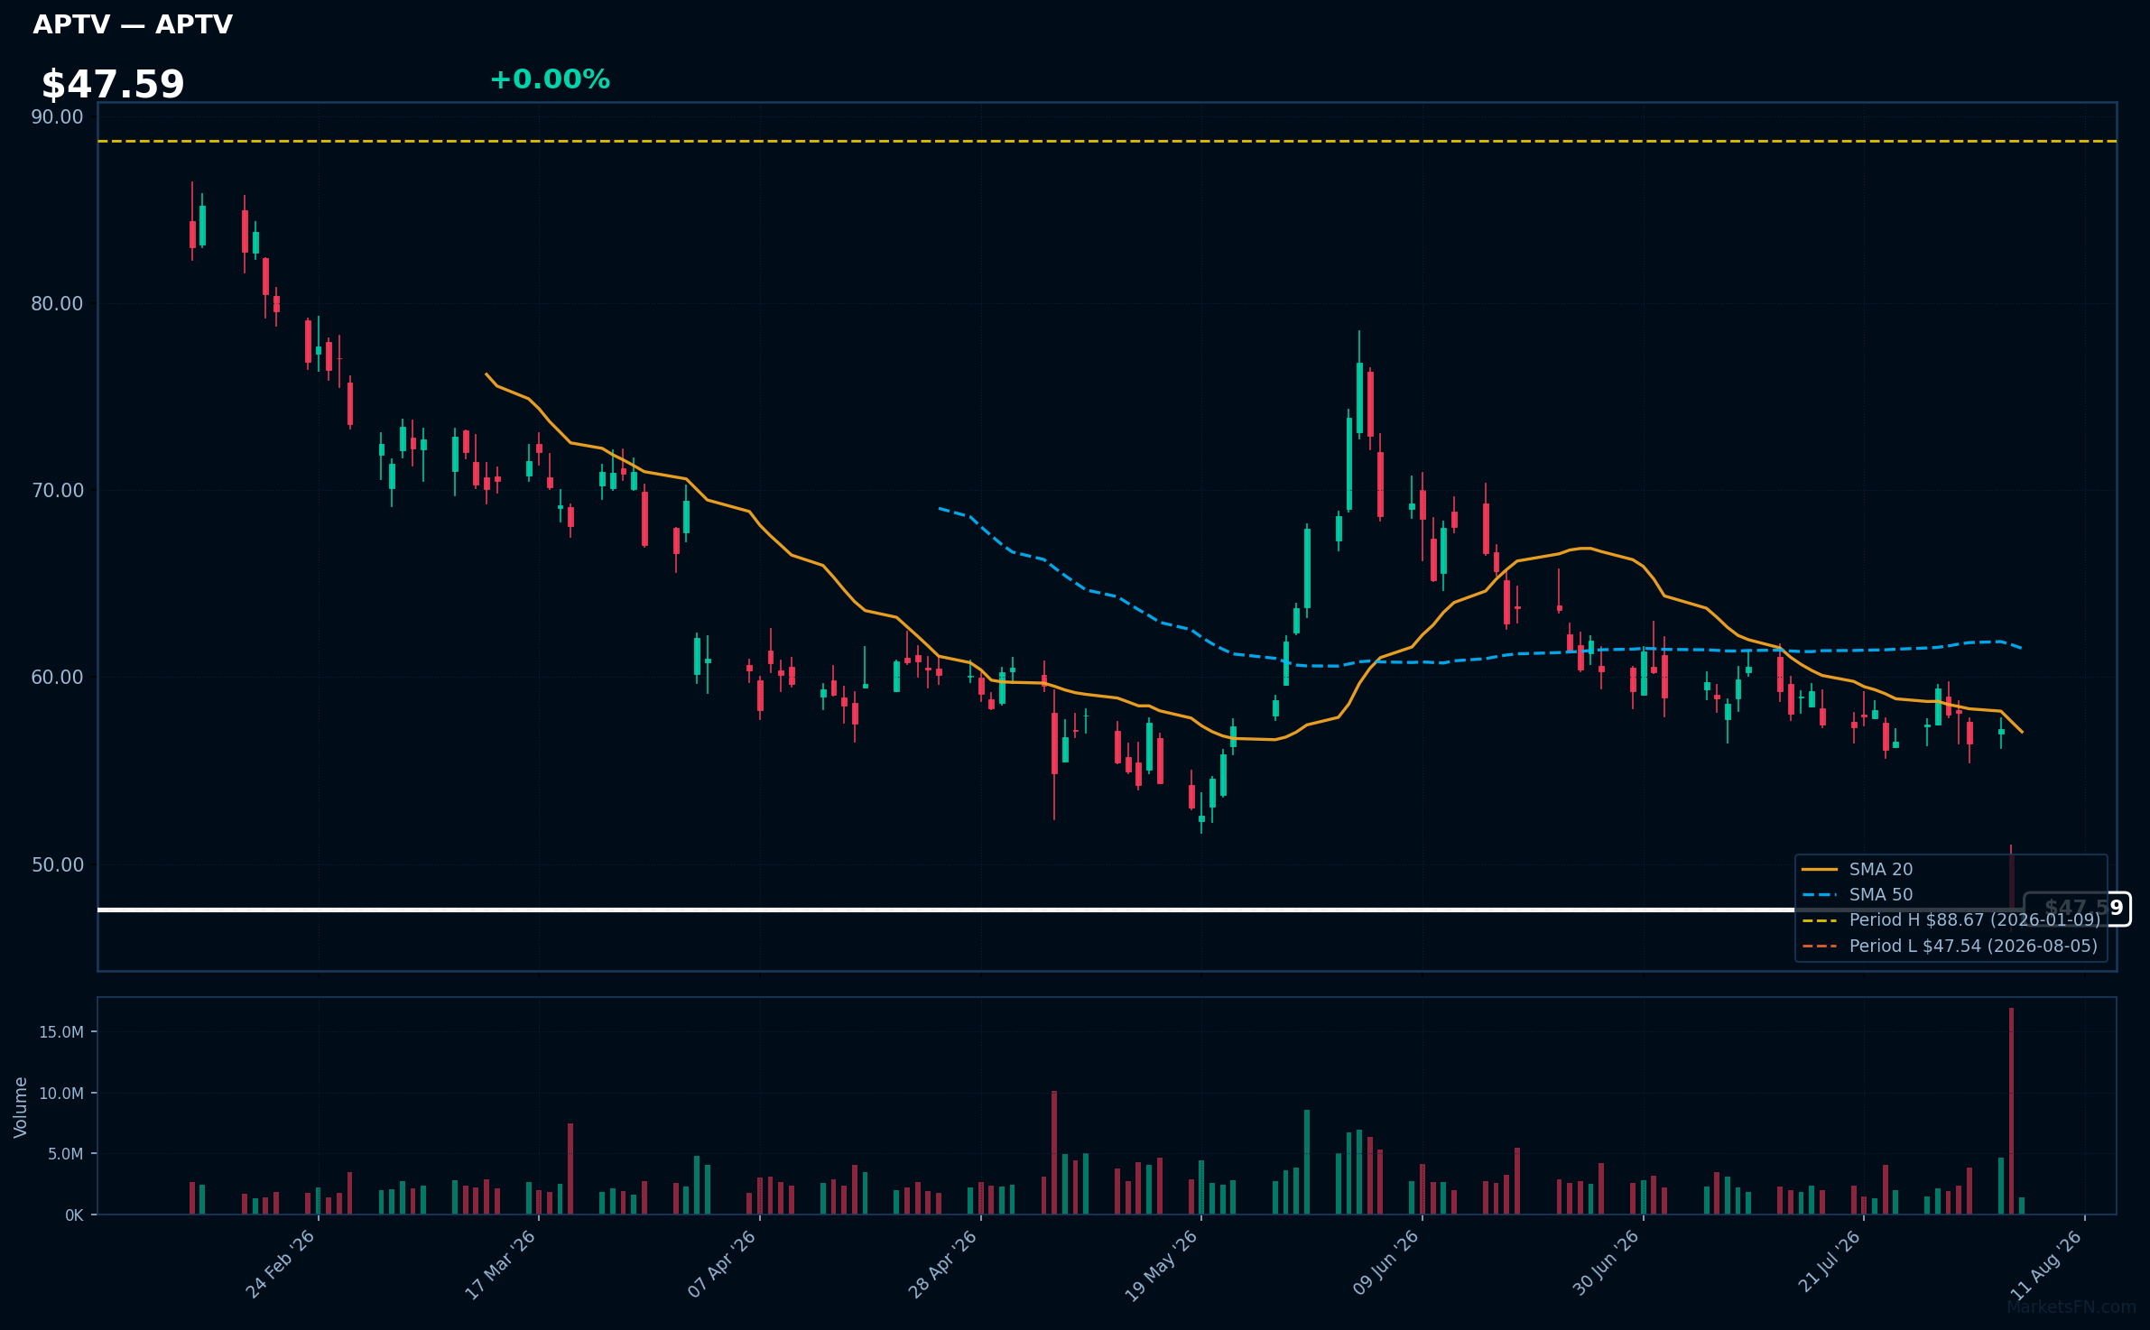Viewport: 2150px width, 1330px height.
Task: Click the 17 Mar '26 date label
Action: (x=501, y=1264)
